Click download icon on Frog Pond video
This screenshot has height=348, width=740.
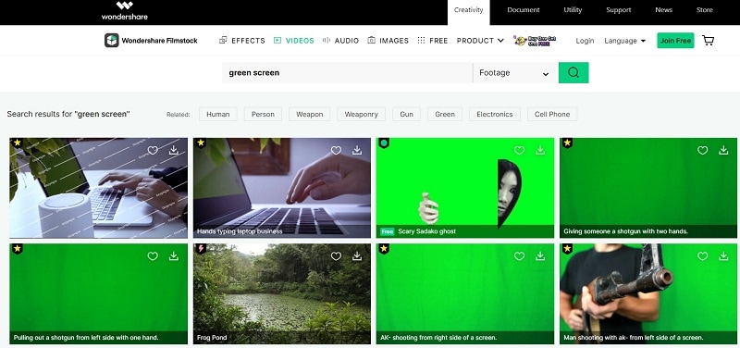357,256
